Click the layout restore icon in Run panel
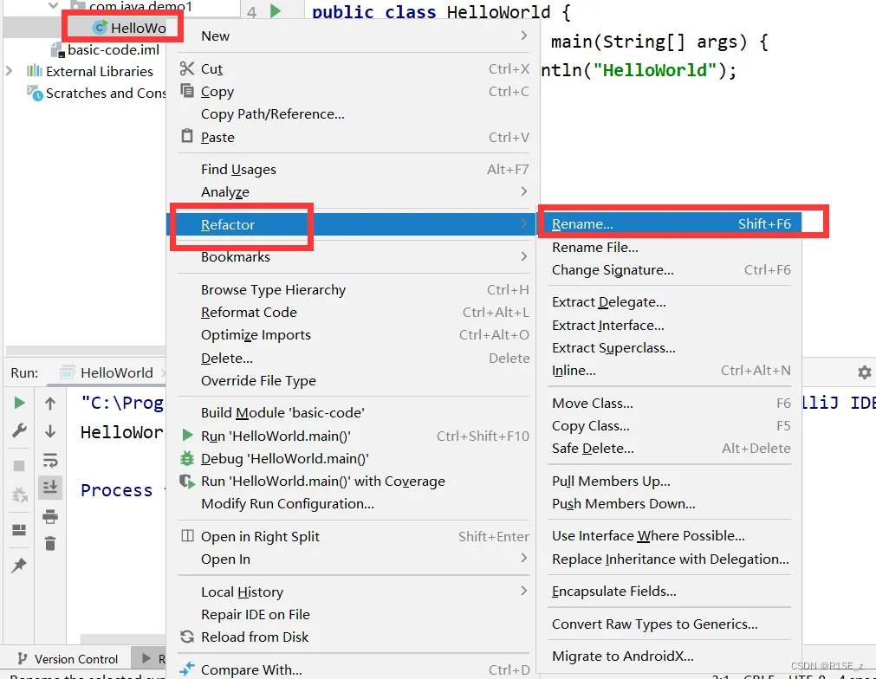Viewport: 876px width, 679px height. tap(19, 529)
